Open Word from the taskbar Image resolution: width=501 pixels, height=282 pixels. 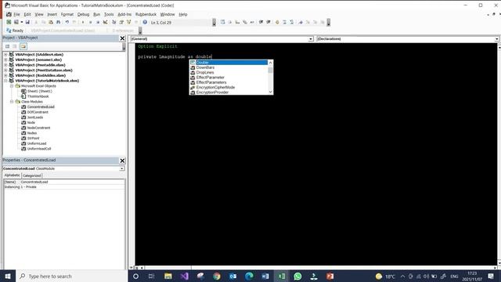point(265,276)
